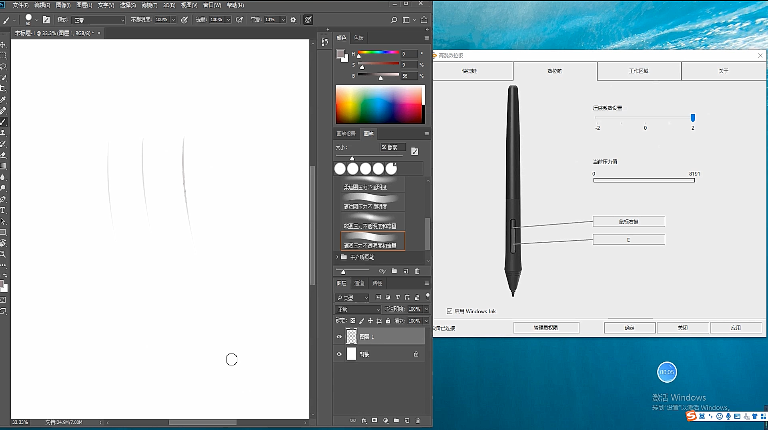Screen dimensions: 768x430
Task: Open 文件(F) menu
Action: 20,5
